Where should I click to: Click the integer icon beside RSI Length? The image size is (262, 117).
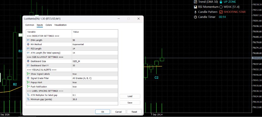[28, 49]
